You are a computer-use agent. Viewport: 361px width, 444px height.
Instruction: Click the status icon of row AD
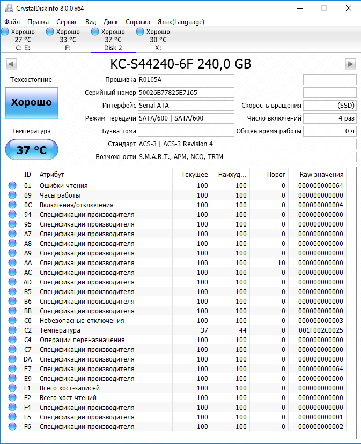12,282
